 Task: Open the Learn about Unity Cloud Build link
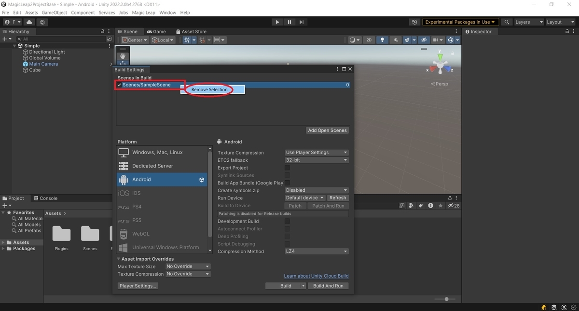(x=316, y=276)
